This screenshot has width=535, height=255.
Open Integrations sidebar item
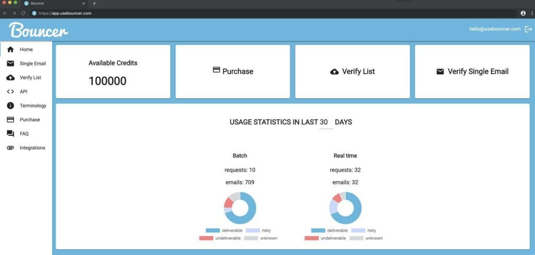pyautogui.click(x=26, y=148)
